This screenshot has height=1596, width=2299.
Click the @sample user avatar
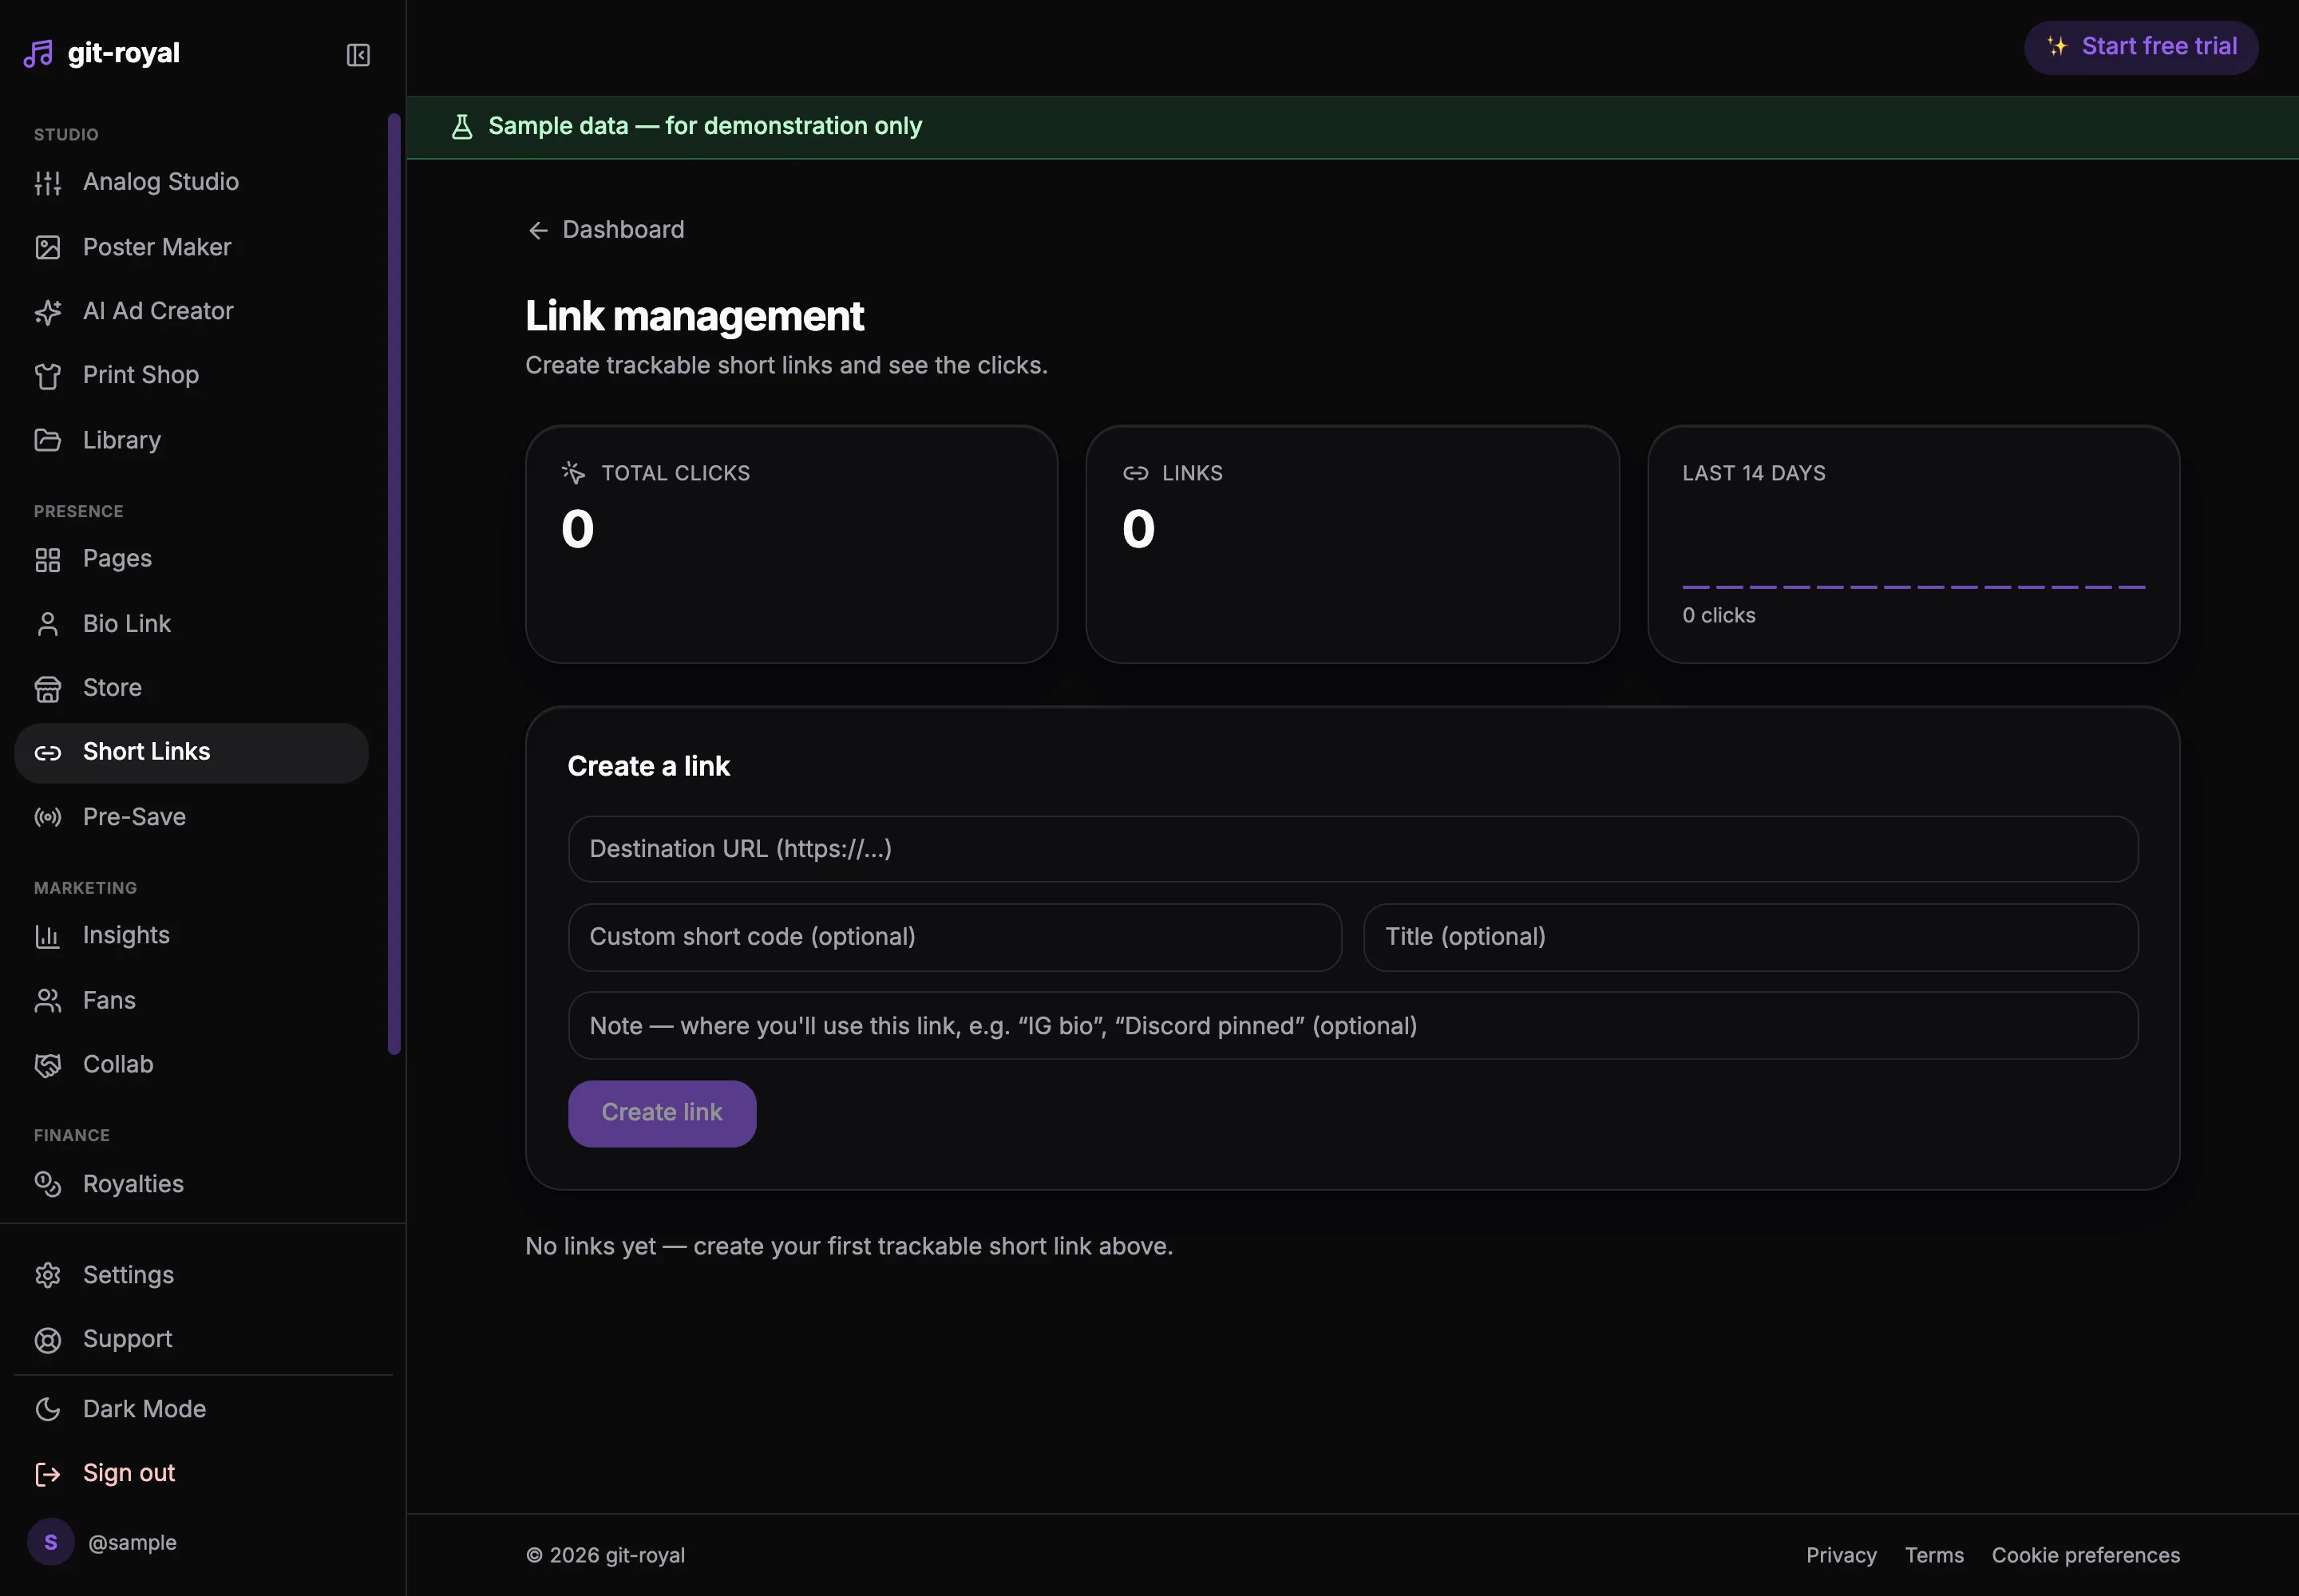[50, 1542]
